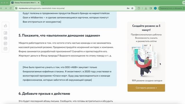The height and width of the screenshot is (104, 185).
Task: Click the line Это будет последний абзац письма
Action: 39,101
